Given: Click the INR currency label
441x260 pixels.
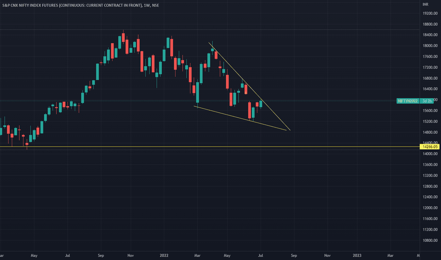Looking at the screenshot, I should (425, 5).
